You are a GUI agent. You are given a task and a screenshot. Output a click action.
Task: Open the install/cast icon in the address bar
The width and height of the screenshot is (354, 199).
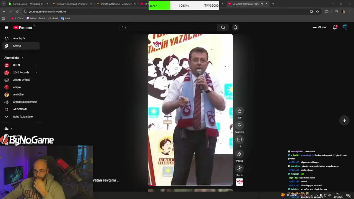click(x=311, y=12)
